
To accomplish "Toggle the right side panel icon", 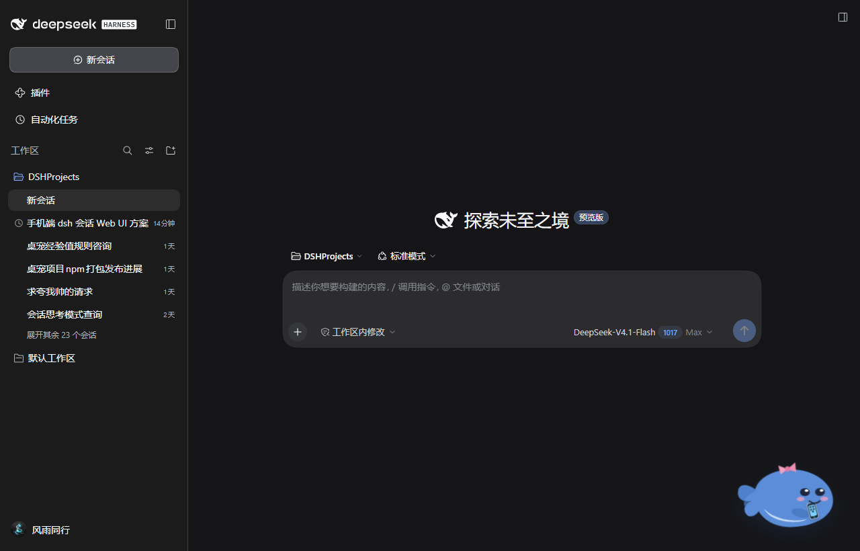I will 843,17.
